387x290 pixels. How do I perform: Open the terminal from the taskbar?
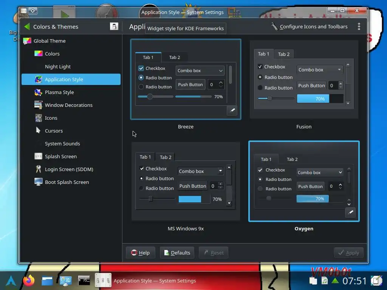pos(84,281)
